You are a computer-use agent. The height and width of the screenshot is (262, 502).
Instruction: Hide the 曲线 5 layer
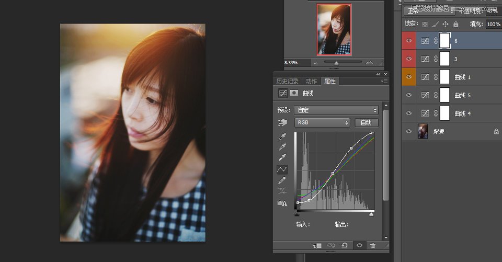coord(409,95)
